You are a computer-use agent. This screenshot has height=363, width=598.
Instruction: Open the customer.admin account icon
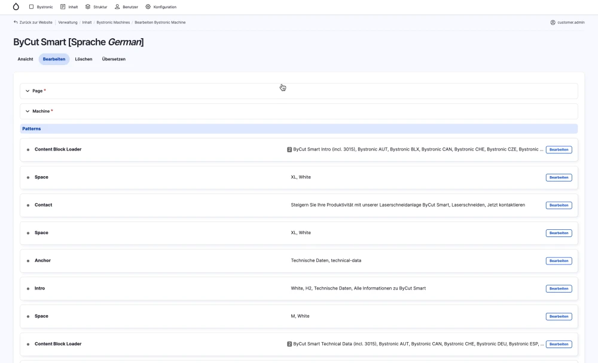[x=553, y=23]
